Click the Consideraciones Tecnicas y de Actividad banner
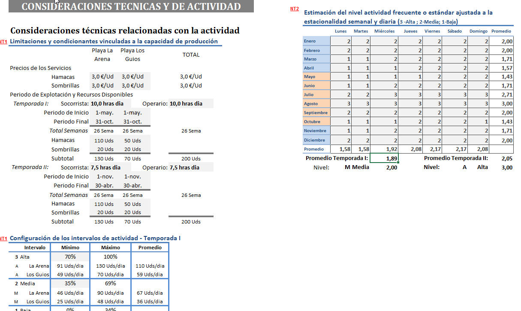This screenshot has height=311, width=521. (131, 6)
